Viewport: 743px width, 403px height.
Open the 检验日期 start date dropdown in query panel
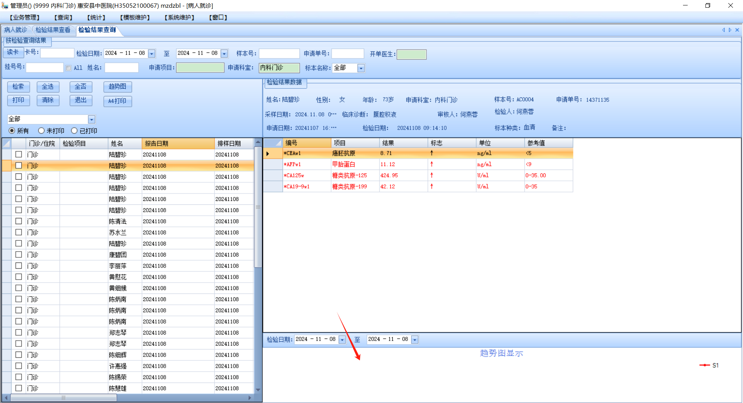[x=152, y=54]
